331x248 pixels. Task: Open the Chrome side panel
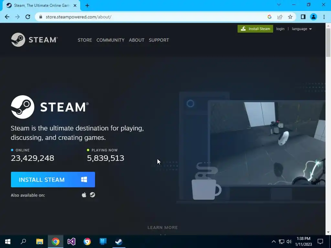(x=303, y=17)
